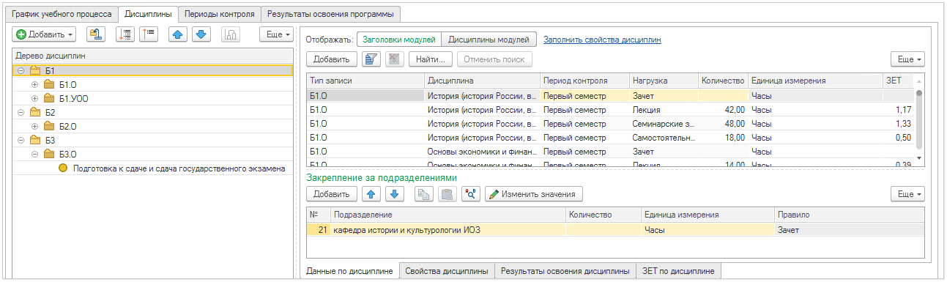The image size is (947, 282).
Task: Collapse the Б3.О tree node
Action: (34, 155)
